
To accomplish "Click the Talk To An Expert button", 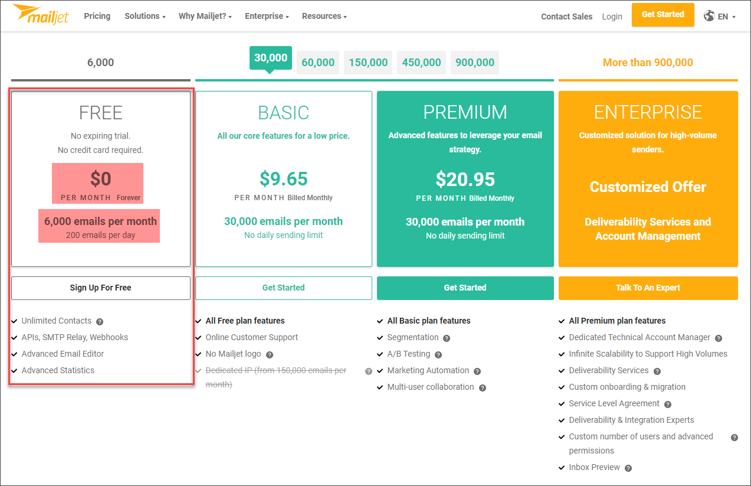I will (x=648, y=288).
